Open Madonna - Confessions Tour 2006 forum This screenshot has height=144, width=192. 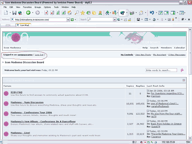click(x=31, y=112)
